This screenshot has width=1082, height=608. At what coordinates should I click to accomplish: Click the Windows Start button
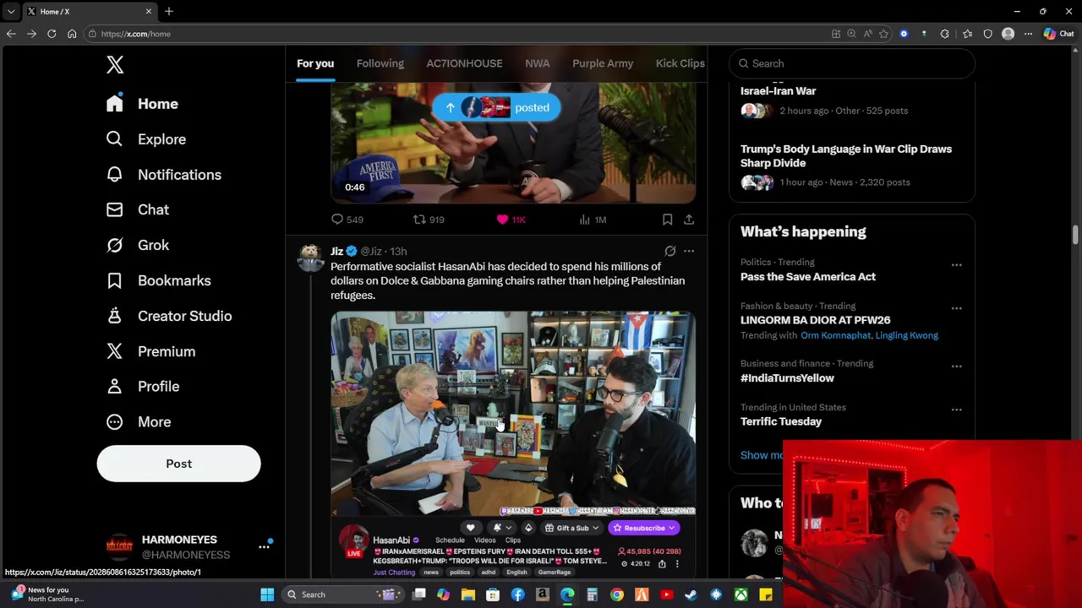click(267, 594)
